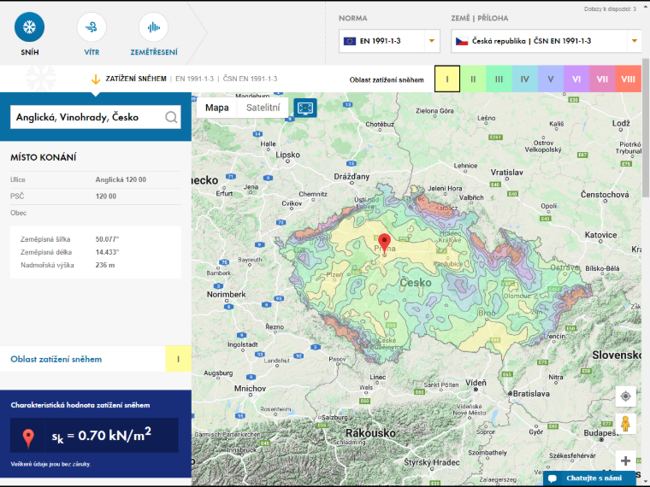Click Mnichov city label on map
This screenshot has height=487, width=650.
tap(250, 389)
